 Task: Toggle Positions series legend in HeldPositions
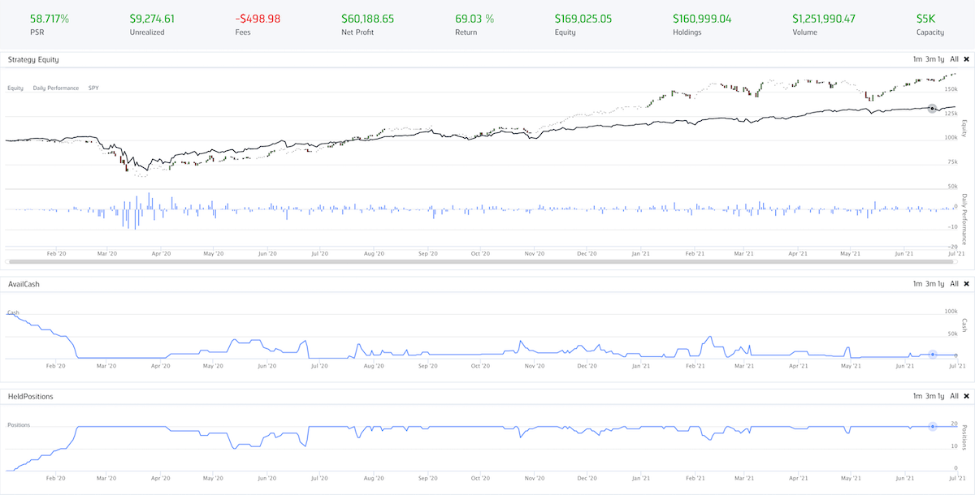click(19, 424)
